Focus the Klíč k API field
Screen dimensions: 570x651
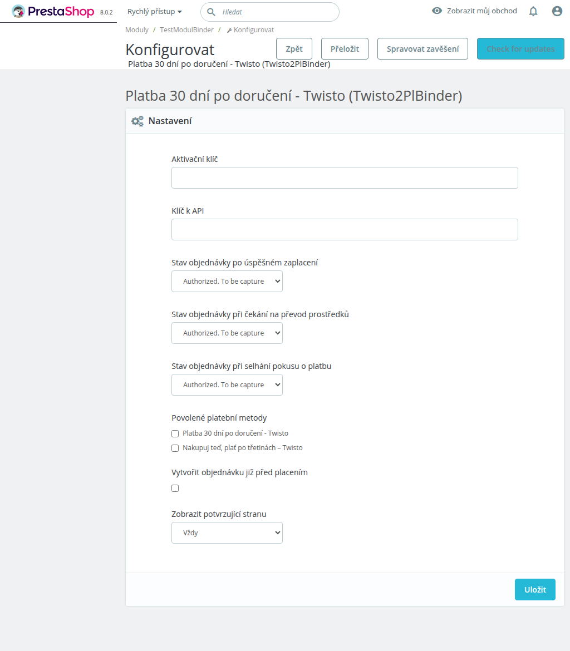click(345, 230)
